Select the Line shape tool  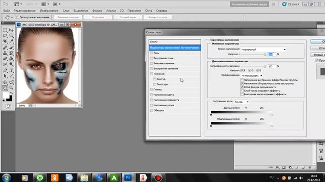pyautogui.click(x=11, y=76)
